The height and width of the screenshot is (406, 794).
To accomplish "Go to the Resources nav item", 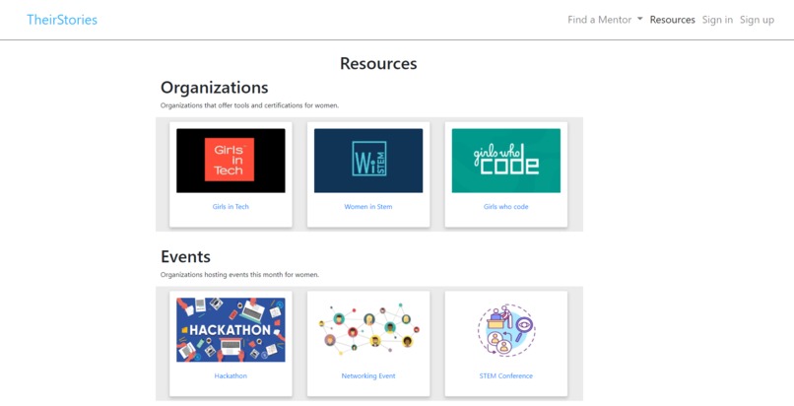I will pyautogui.click(x=672, y=20).
